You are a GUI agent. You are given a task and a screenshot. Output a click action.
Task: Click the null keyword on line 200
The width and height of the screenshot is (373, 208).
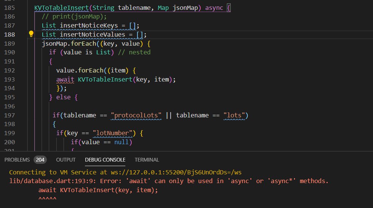tap(122, 142)
